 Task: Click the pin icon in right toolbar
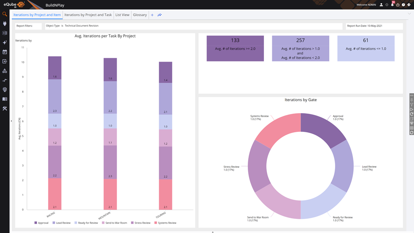coord(412,100)
